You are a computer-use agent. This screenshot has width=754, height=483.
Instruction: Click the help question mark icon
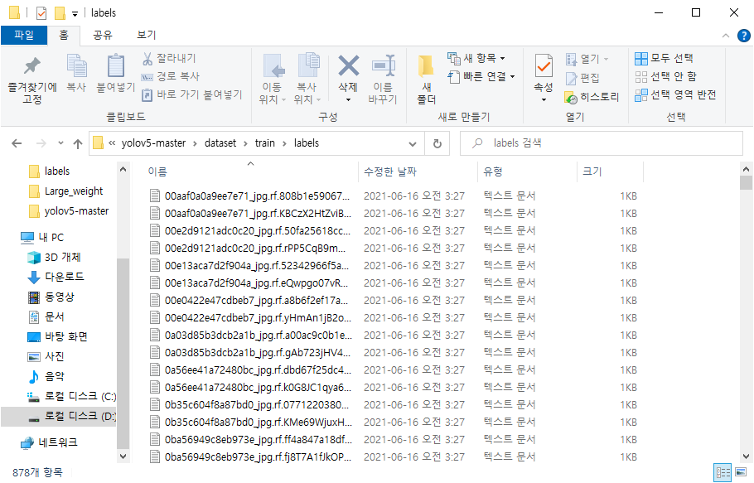click(743, 36)
